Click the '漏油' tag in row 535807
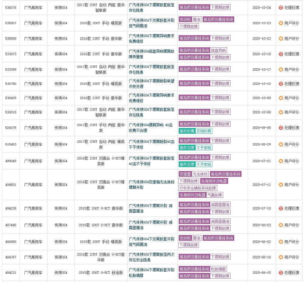 [196, 20]
